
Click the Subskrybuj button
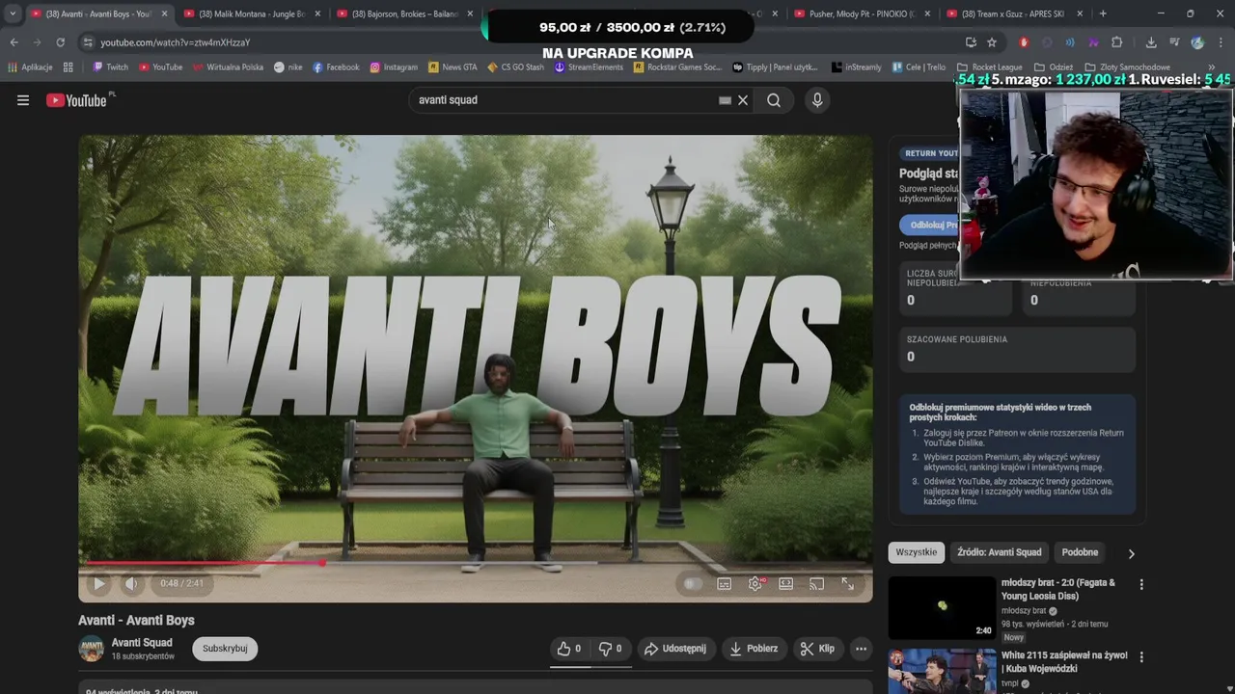point(225,649)
